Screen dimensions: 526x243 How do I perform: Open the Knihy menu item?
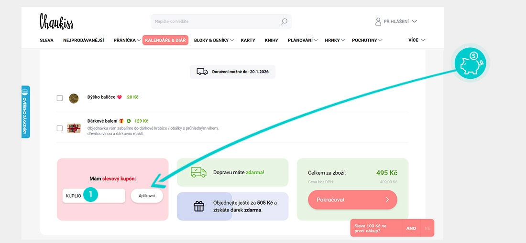click(272, 40)
